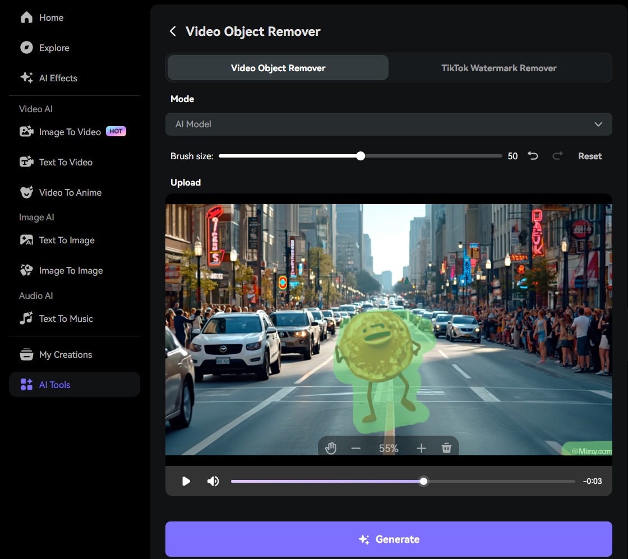Image resolution: width=628 pixels, height=559 pixels.
Task: Undo the last brush stroke
Action: [x=533, y=156]
